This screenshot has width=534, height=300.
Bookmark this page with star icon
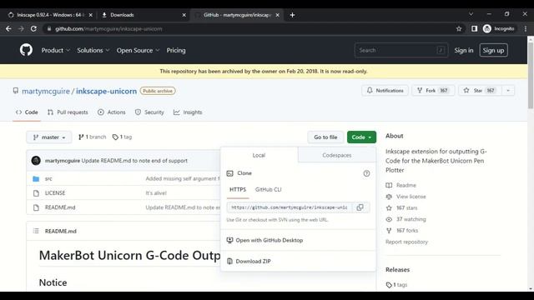[x=459, y=29]
